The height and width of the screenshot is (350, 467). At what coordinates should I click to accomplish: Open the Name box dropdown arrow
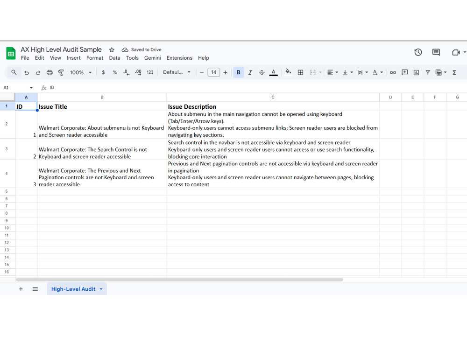coord(31,88)
